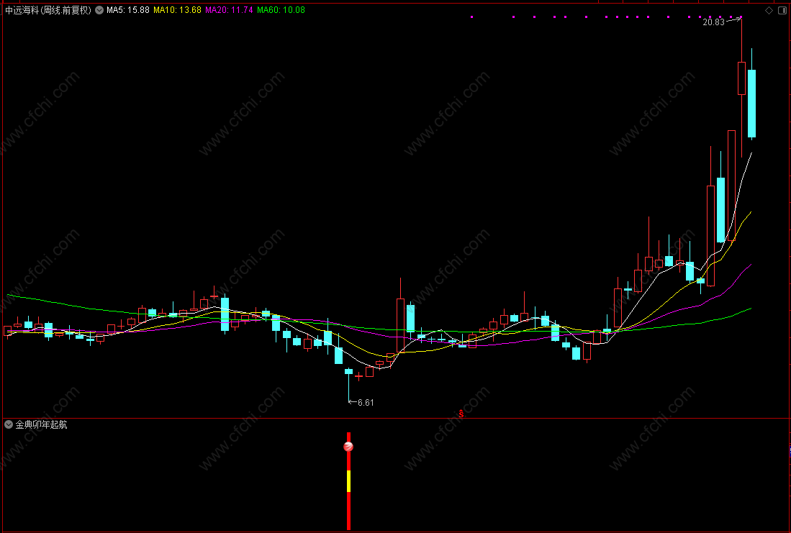Screen dimensions: 791x533
Task: Click the MA20: 11.74 label
Action: 229,9
